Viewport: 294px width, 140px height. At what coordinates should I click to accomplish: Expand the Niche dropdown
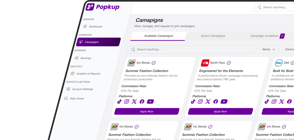coord(269,49)
